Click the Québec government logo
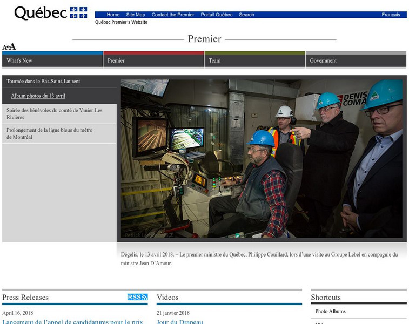Viewport: 409px width, 324px height. (x=51, y=13)
